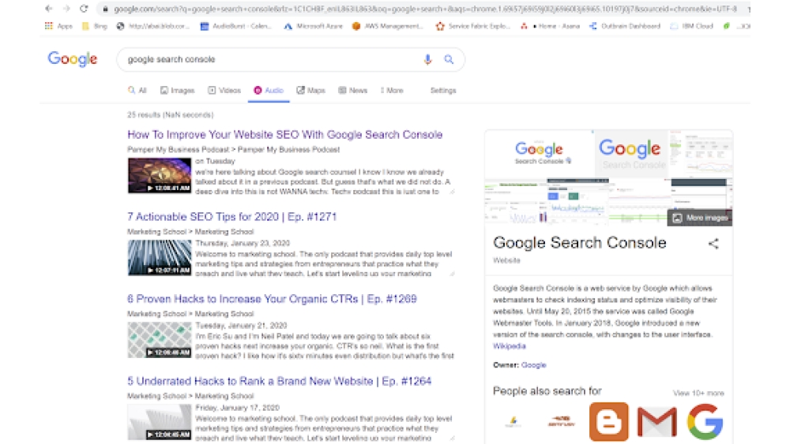Open the Outbrain Dashboard bookmark
Image resolution: width=790 pixels, height=444 pixels.
[x=625, y=26]
